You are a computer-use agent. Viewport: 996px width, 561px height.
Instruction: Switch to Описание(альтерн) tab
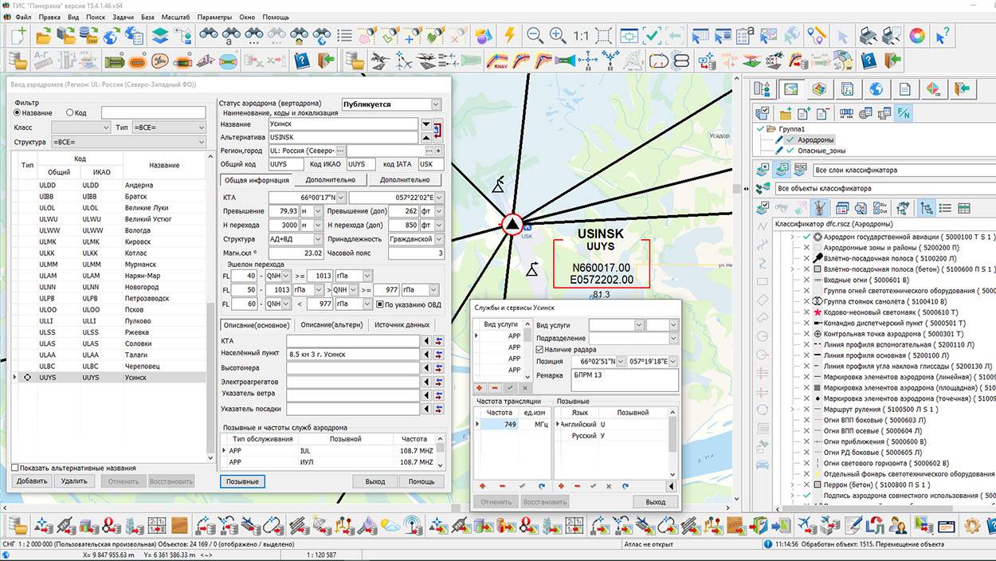pos(331,324)
